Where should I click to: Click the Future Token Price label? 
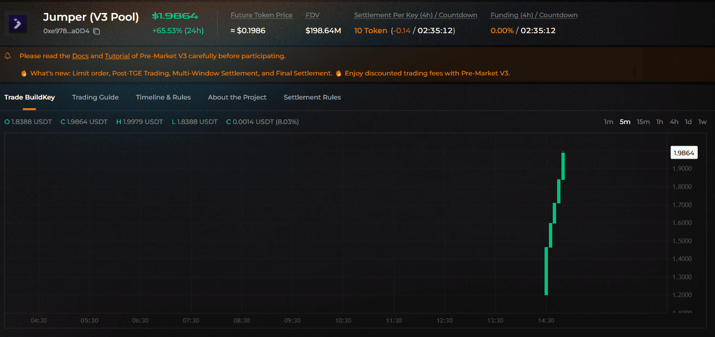click(261, 15)
